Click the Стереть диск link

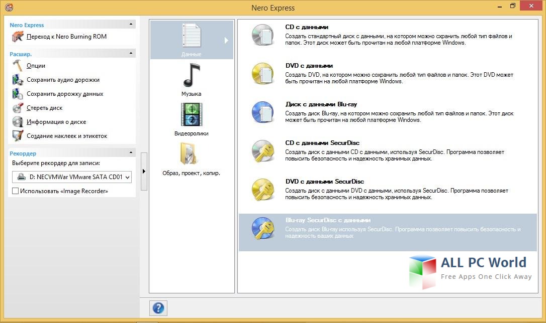point(45,108)
